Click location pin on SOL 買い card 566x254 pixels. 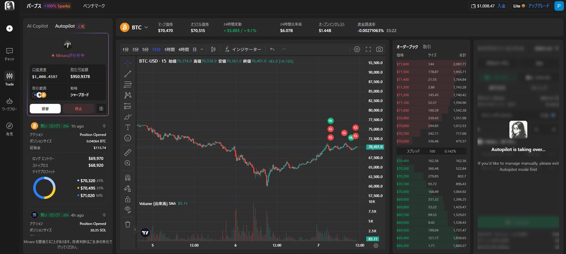point(103,215)
